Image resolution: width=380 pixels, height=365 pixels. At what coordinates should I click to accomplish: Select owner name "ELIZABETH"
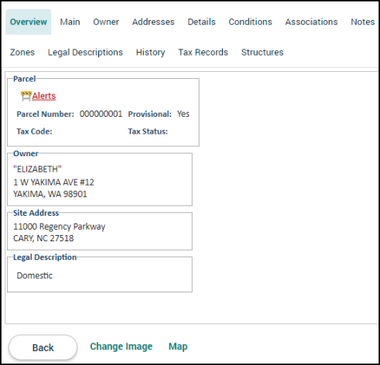[37, 169]
